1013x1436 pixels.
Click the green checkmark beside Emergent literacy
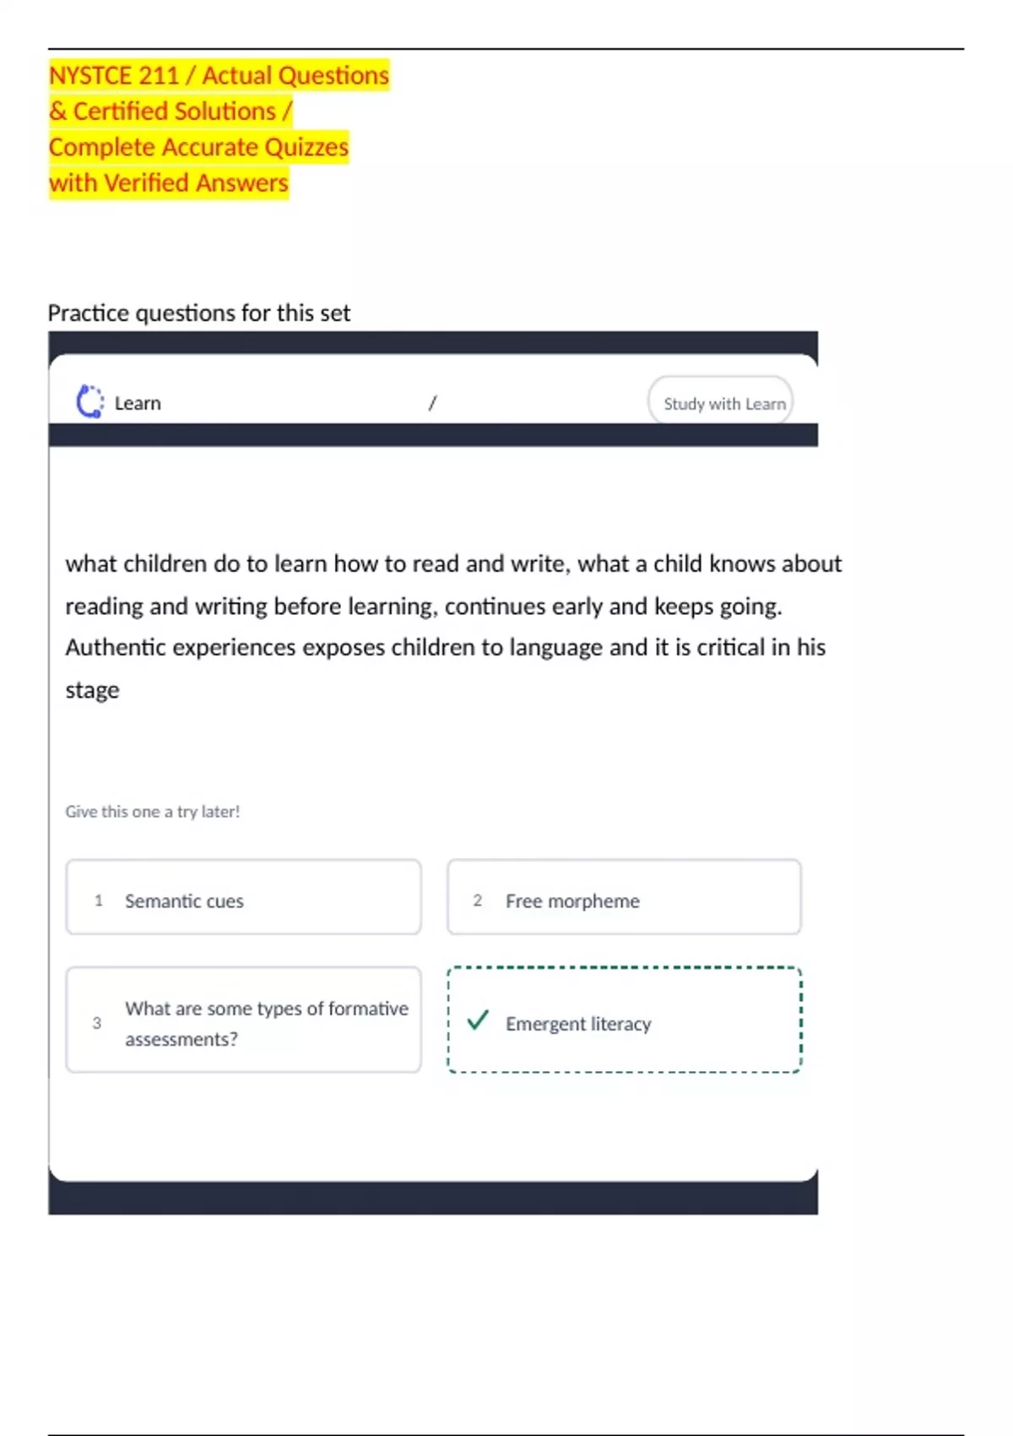coord(478,1020)
